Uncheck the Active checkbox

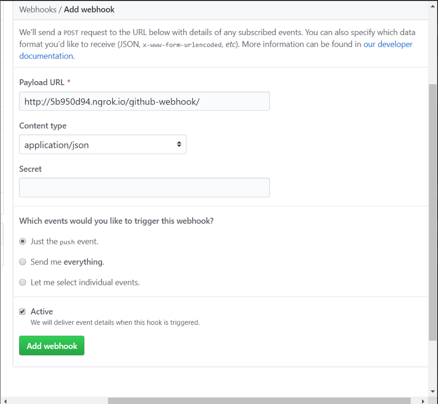pyautogui.click(x=22, y=311)
